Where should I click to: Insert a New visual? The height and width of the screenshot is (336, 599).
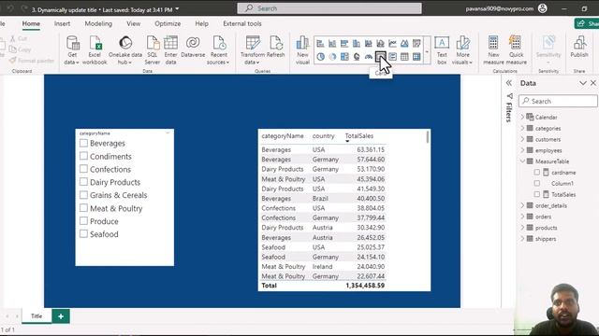302,49
